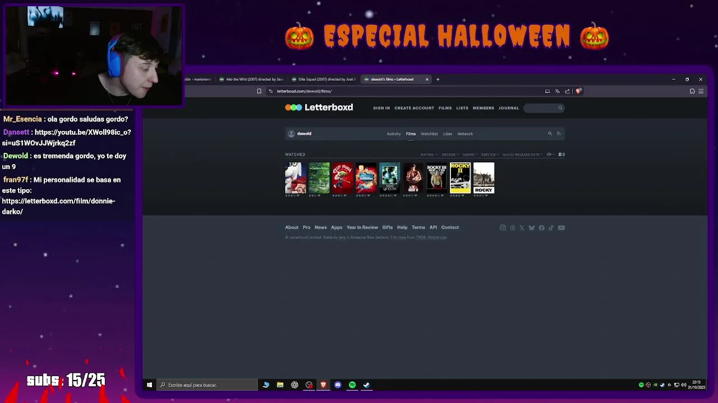Click the Brave shields lion icon

(x=578, y=91)
